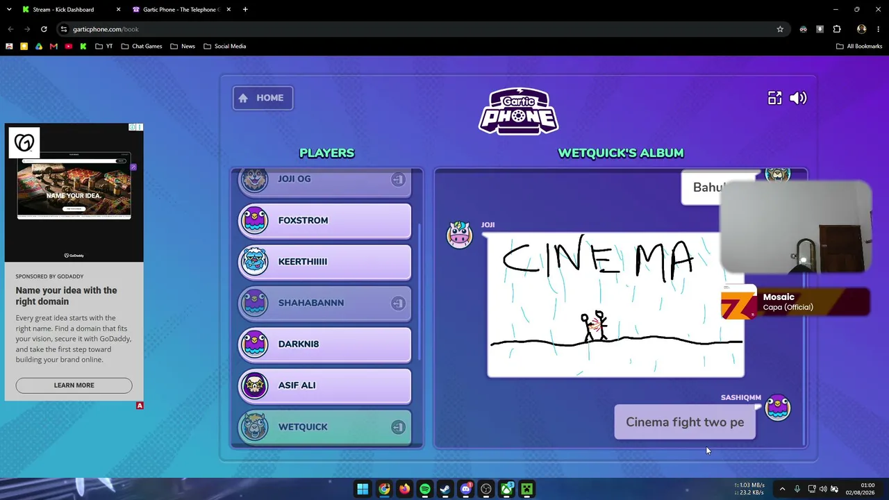Open the Extensions puzzle-piece menu
This screenshot has width=889, height=500.
[x=837, y=29]
